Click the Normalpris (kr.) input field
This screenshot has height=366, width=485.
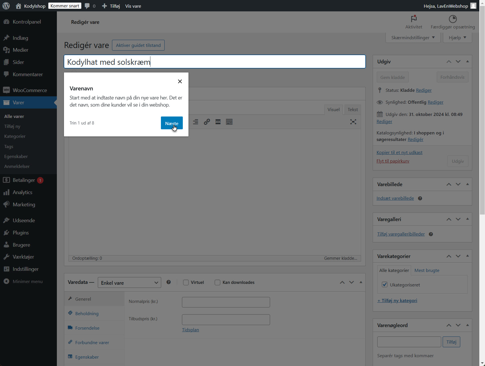click(226, 302)
